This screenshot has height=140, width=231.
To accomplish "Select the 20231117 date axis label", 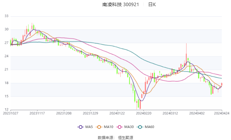I will point(37,113).
